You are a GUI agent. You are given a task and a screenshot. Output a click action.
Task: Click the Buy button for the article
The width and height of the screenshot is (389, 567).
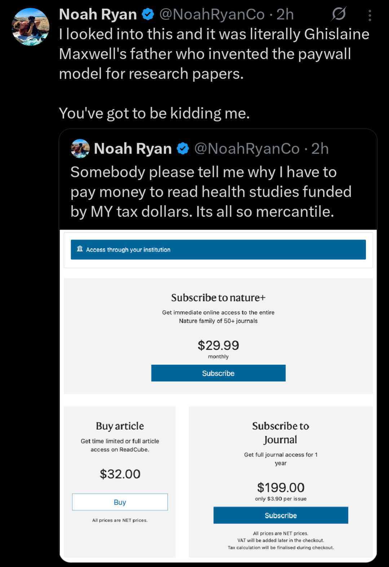(120, 502)
